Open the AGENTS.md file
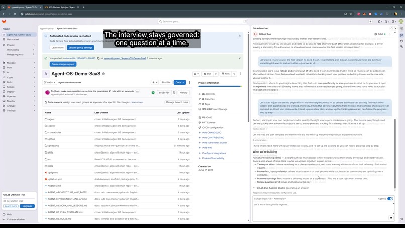This screenshot has width=405, height=228. [54, 186]
